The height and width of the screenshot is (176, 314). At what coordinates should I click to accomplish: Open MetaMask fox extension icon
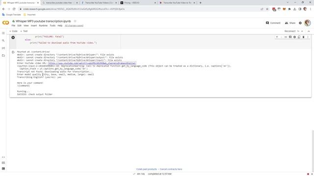point(284,9)
